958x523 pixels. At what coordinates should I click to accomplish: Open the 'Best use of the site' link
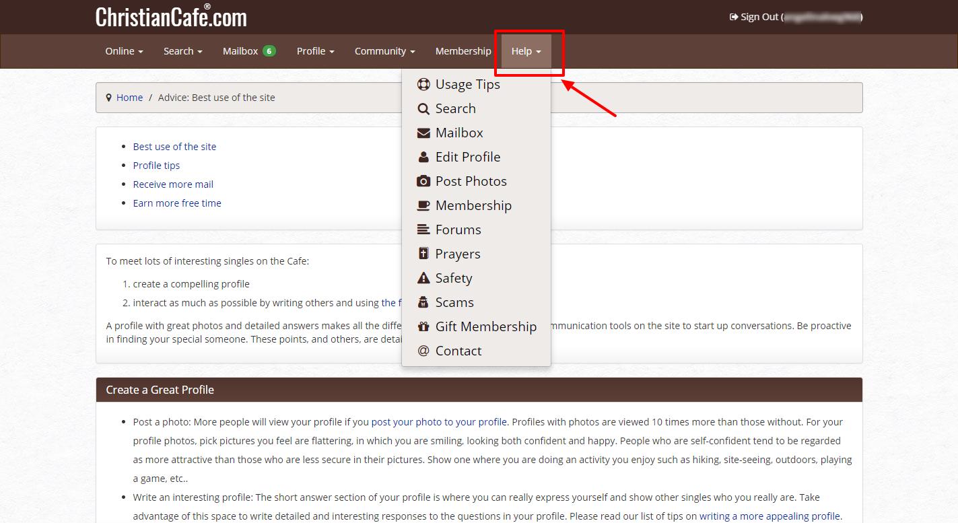click(174, 147)
